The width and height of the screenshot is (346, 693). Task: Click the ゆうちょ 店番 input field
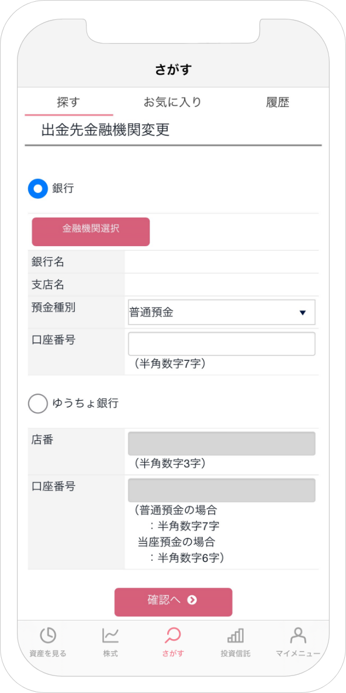tap(222, 444)
